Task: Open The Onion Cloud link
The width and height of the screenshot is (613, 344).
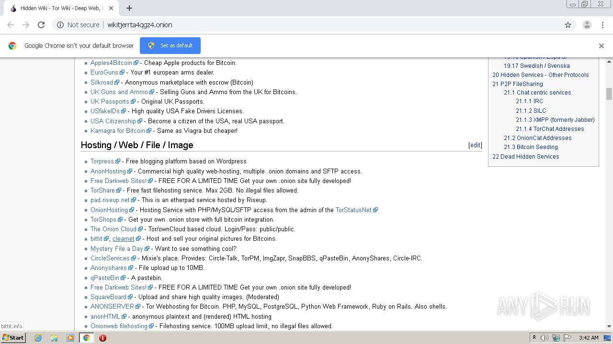Action: pos(114,229)
